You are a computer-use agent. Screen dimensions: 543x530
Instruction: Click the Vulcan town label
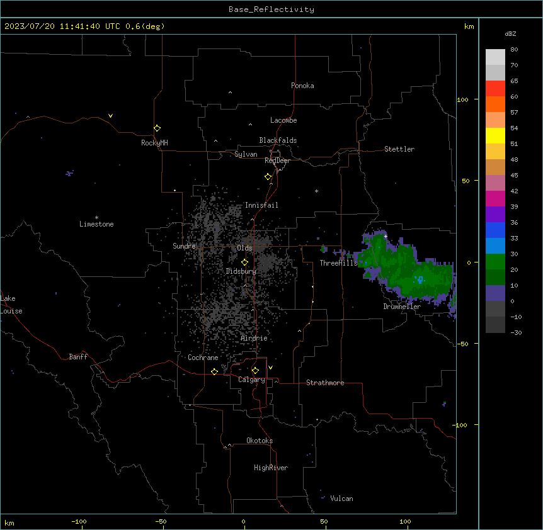(x=342, y=499)
